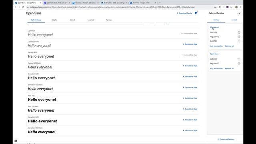Click the browser forward arrow
This screenshot has width=256, height=144.
point(19,7)
